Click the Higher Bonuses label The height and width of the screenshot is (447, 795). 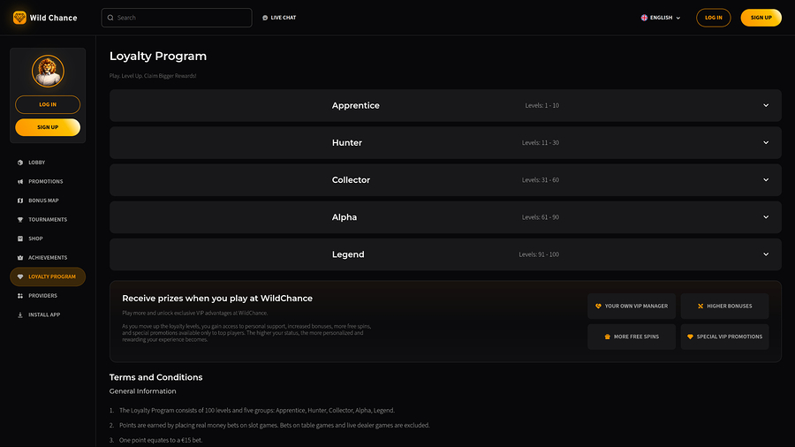pyautogui.click(x=730, y=307)
